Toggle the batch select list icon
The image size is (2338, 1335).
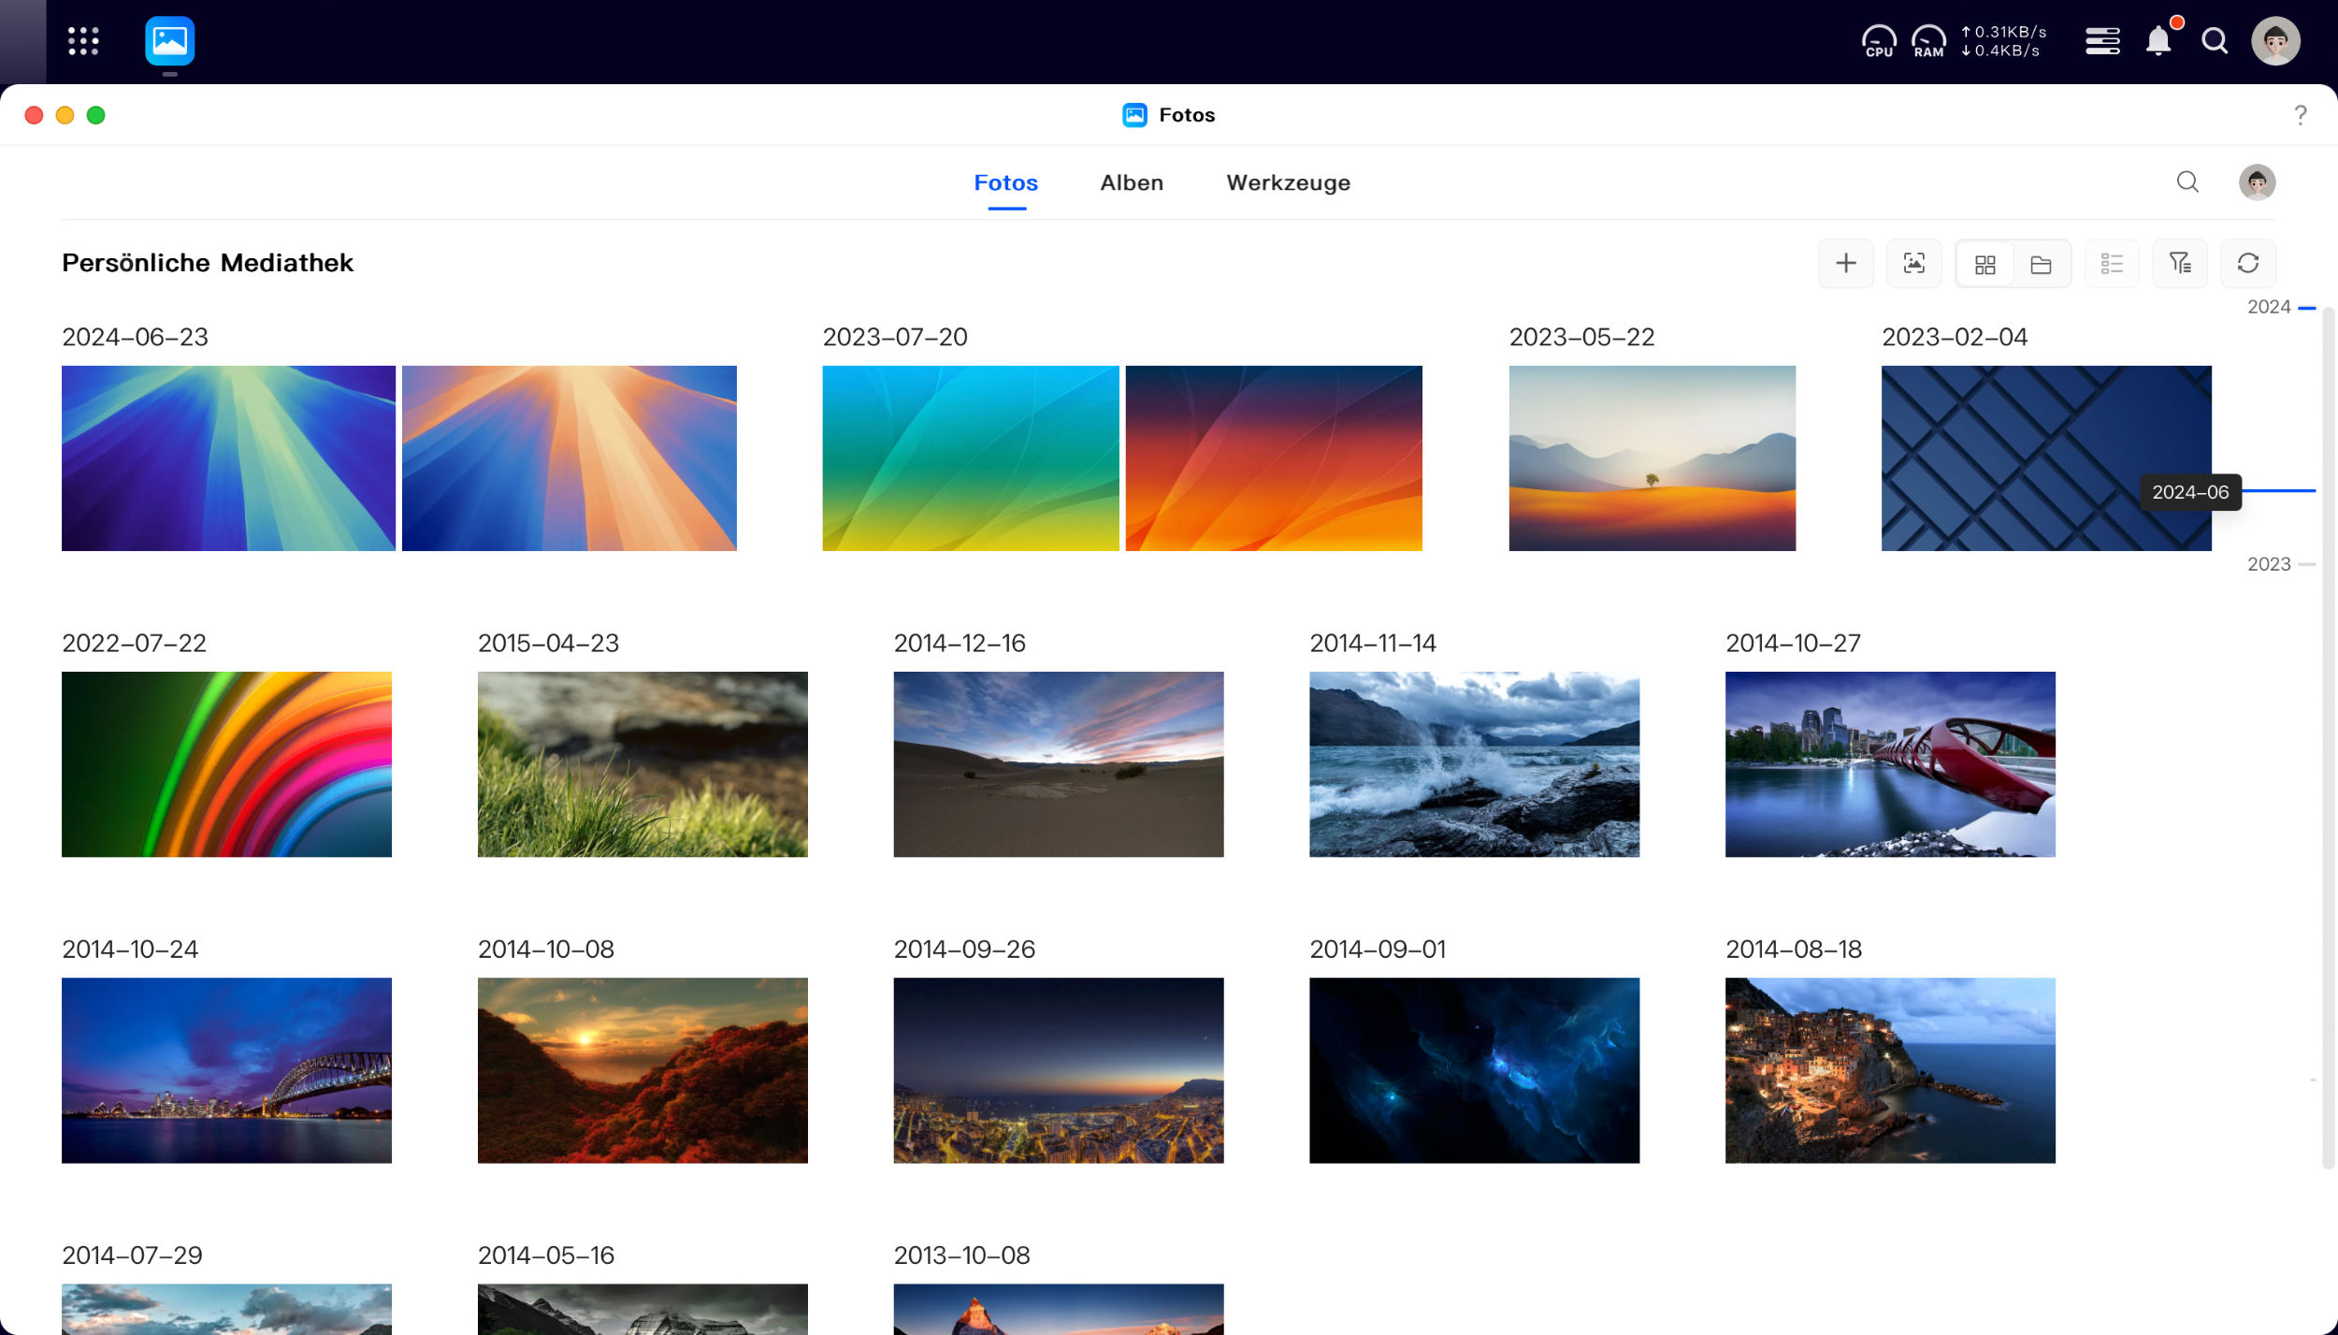(2112, 263)
